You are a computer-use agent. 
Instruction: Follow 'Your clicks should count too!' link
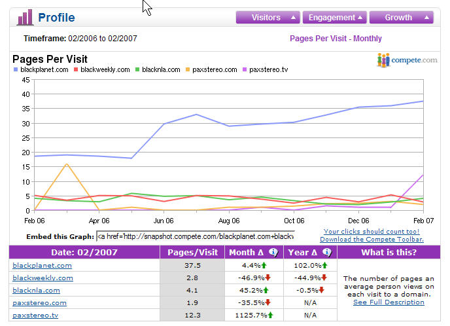click(x=372, y=231)
